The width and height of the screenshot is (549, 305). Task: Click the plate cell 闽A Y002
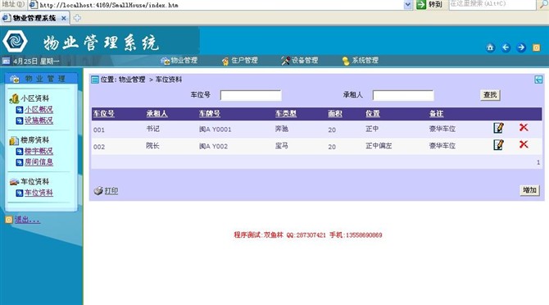tap(213, 147)
